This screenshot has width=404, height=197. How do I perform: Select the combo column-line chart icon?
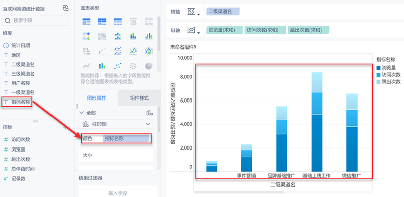coord(102,66)
